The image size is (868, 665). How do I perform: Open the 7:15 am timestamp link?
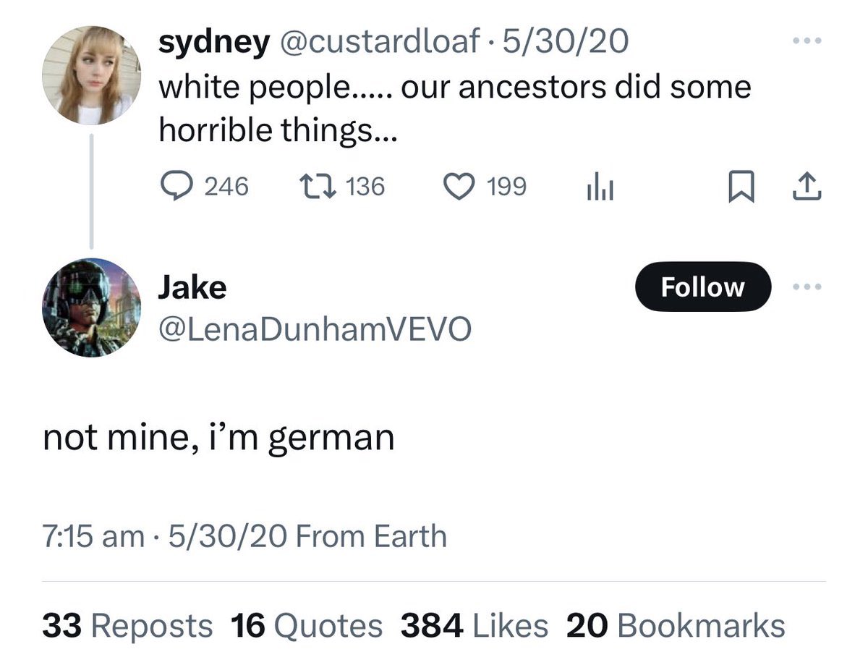[94, 536]
